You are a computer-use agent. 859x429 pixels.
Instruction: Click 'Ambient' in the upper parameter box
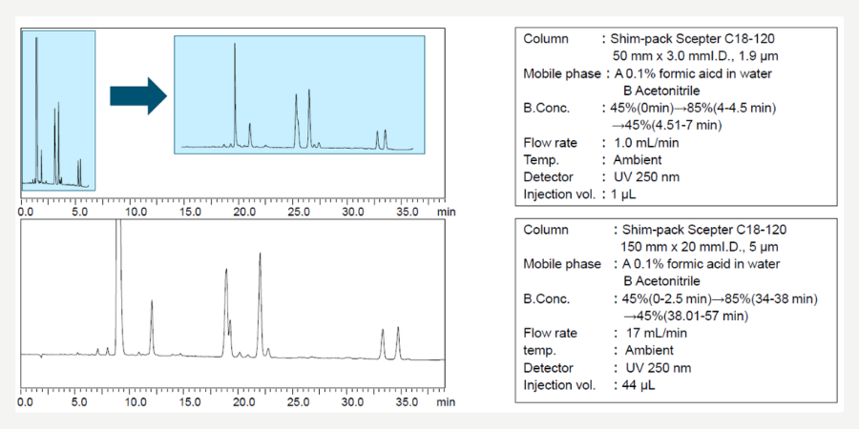(x=638, y=160)
